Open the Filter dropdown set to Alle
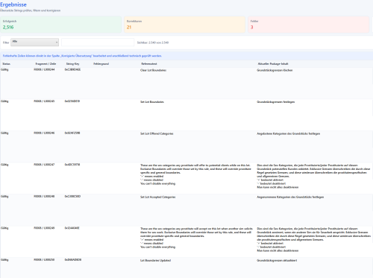Screen dimensions: 373x278 [x=34, y=42]
